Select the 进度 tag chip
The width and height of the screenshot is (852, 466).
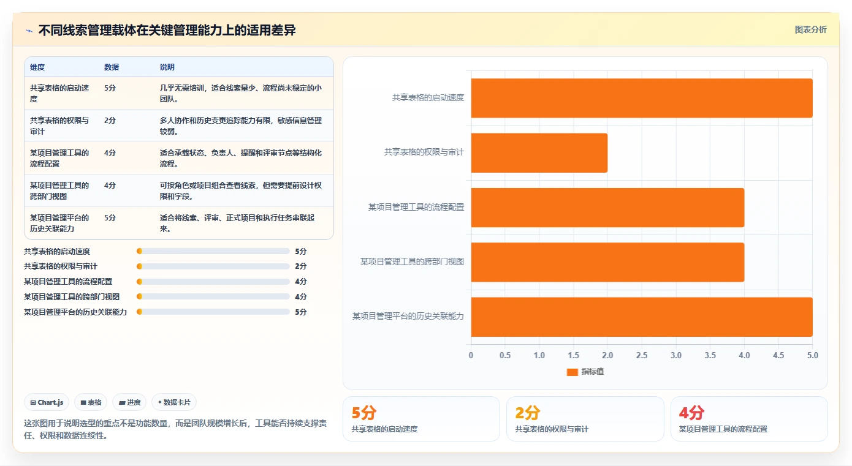[x=129, y=402]
